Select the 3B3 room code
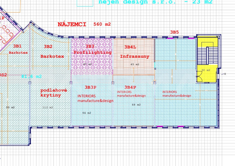235x166 pixels. 90,46
